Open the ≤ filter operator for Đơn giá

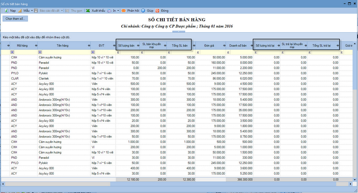198,52
